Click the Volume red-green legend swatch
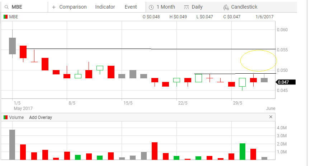 pos(5,117)
